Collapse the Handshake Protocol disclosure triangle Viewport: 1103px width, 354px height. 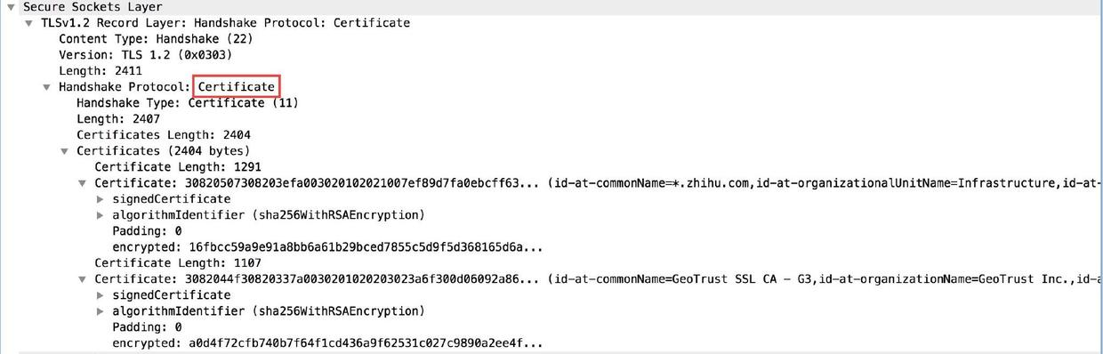click(x=46, y=87)
